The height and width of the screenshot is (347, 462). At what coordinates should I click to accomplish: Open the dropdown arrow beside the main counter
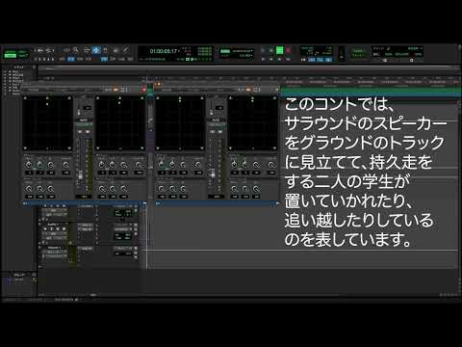tap(179, 51)
